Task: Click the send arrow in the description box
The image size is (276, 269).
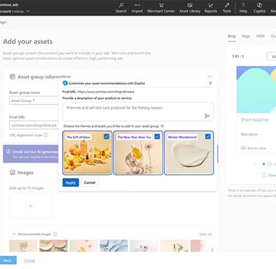Action: tap(207, 115)
